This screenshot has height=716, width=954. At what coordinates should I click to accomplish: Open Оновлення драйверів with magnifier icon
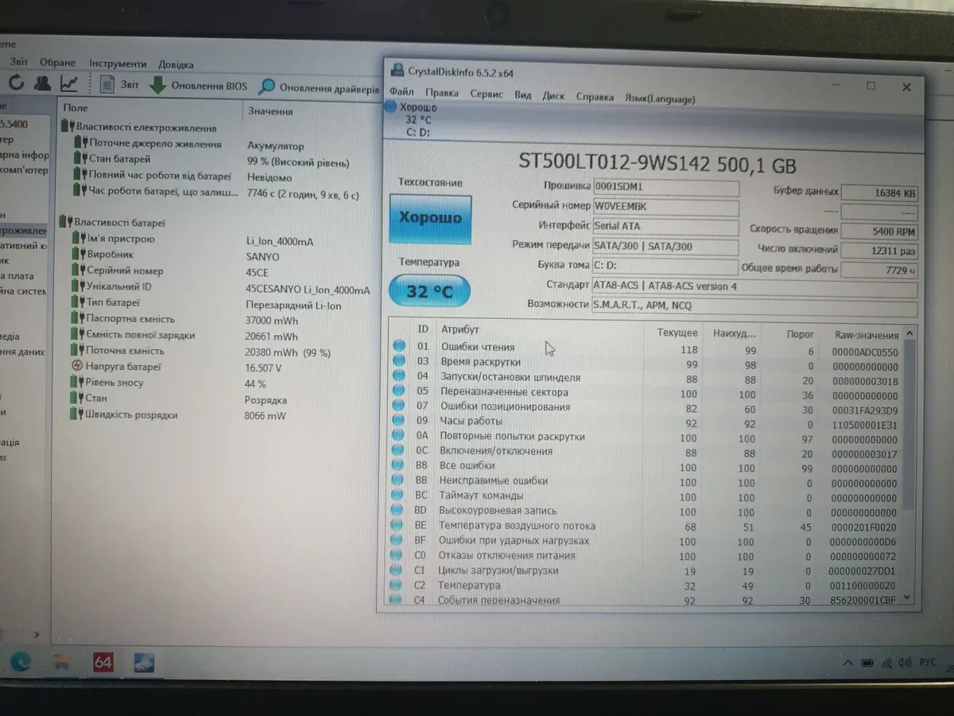click(x=319, y=88)
